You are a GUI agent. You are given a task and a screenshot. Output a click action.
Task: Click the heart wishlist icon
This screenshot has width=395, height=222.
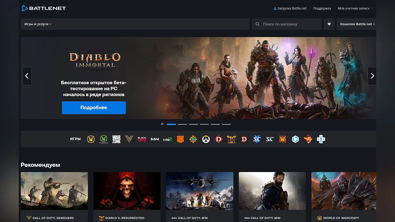[329, 24]
